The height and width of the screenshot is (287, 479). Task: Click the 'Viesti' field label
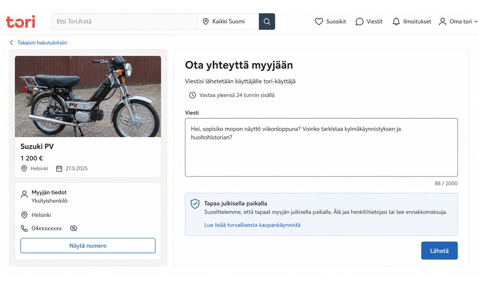pyautogui.click(x=192, y=113)
